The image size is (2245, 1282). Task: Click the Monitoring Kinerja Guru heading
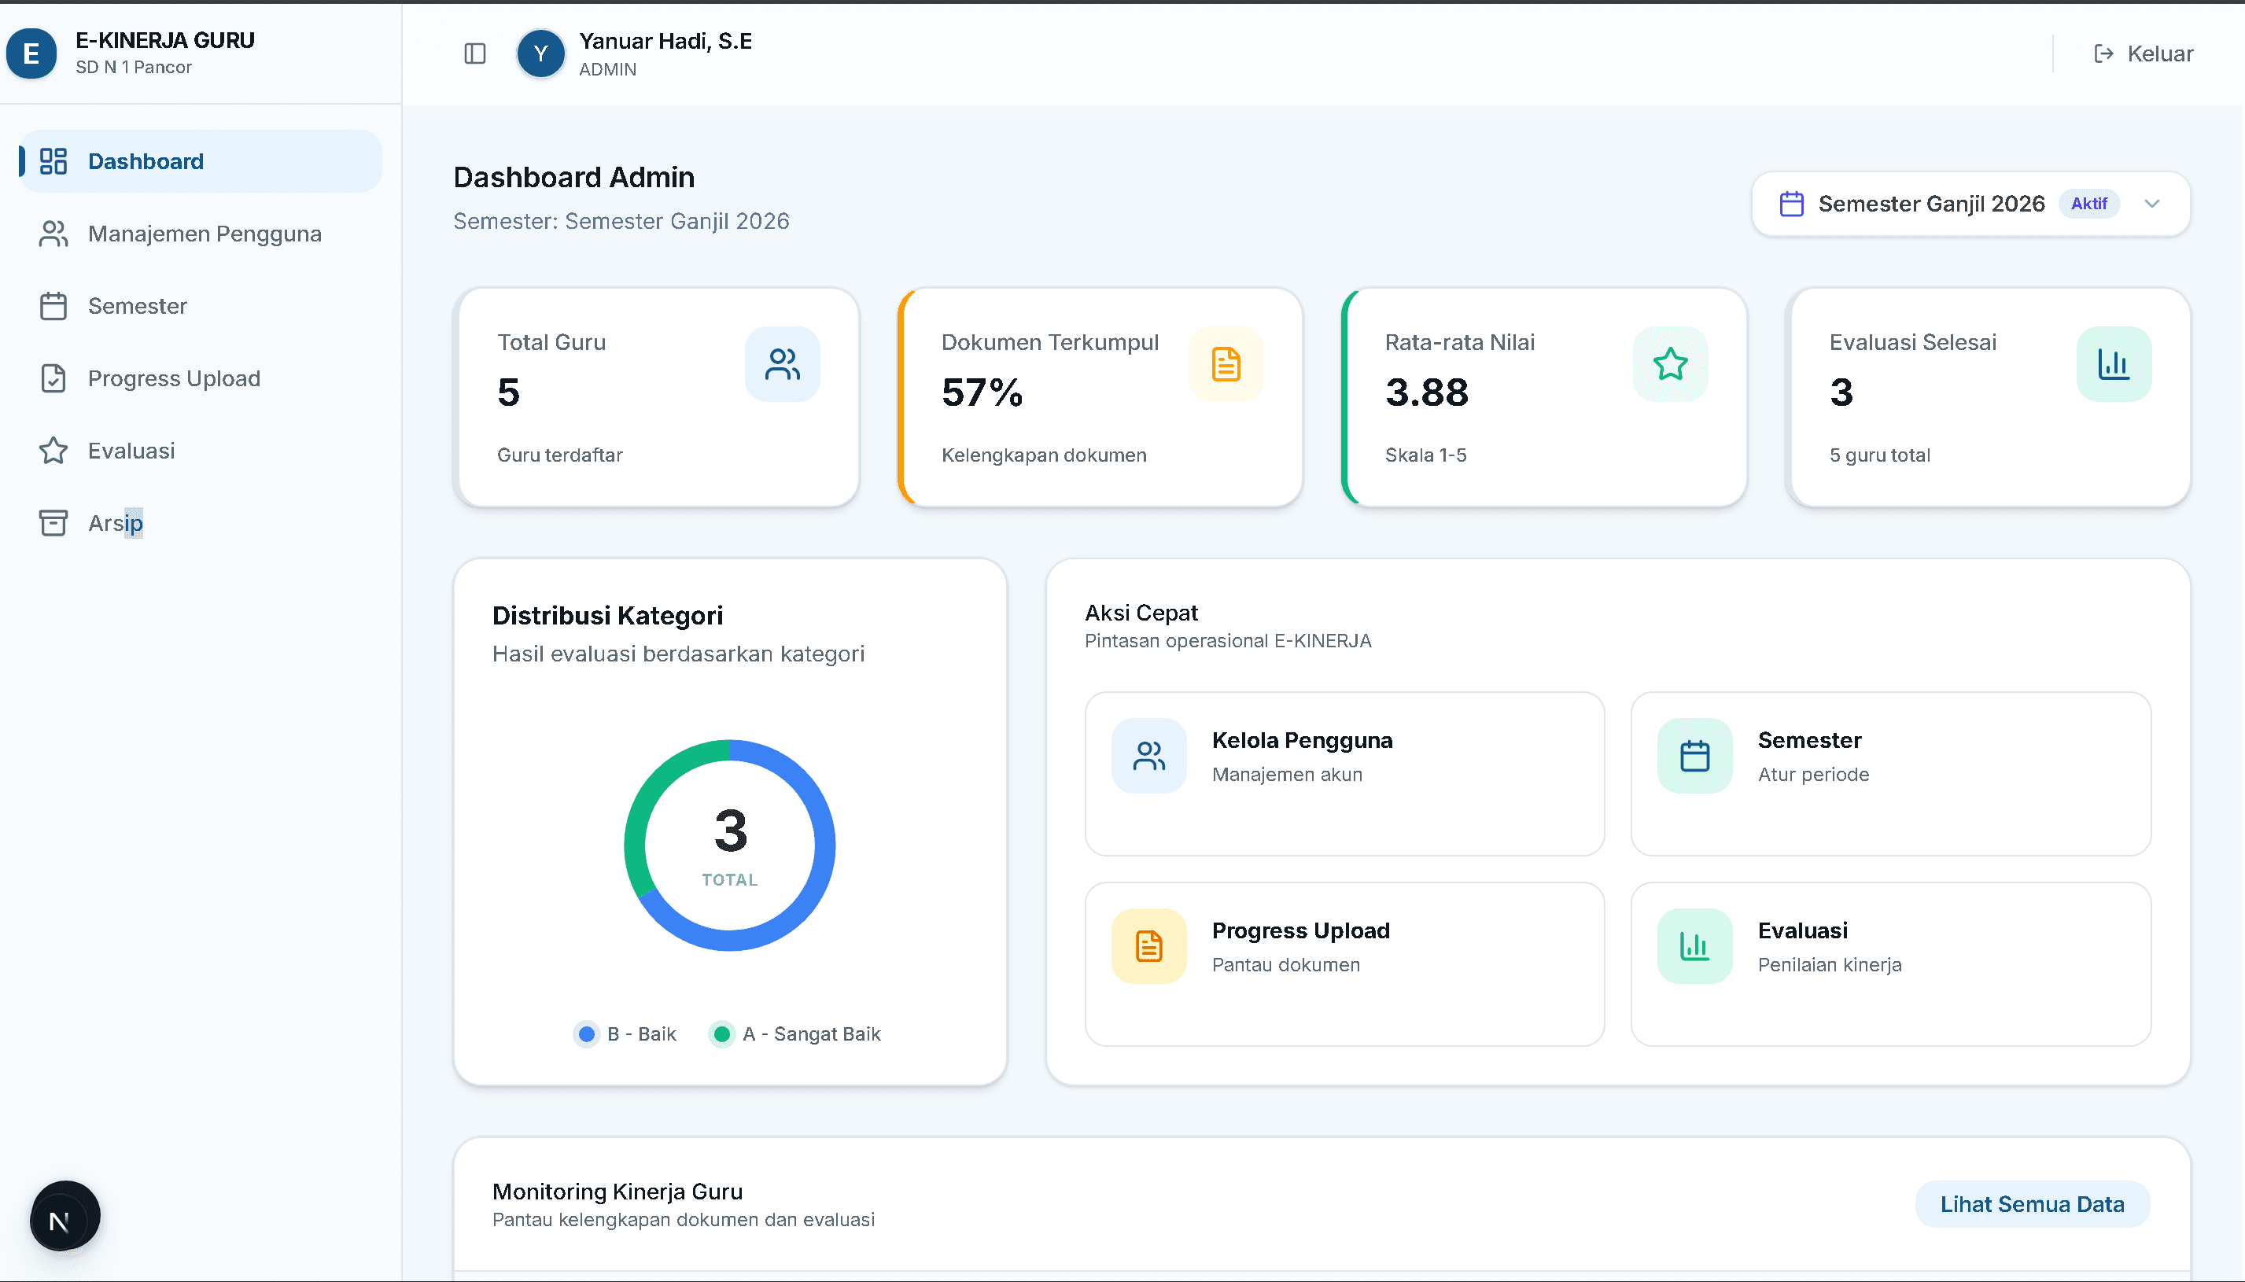tap(617, 1192)
